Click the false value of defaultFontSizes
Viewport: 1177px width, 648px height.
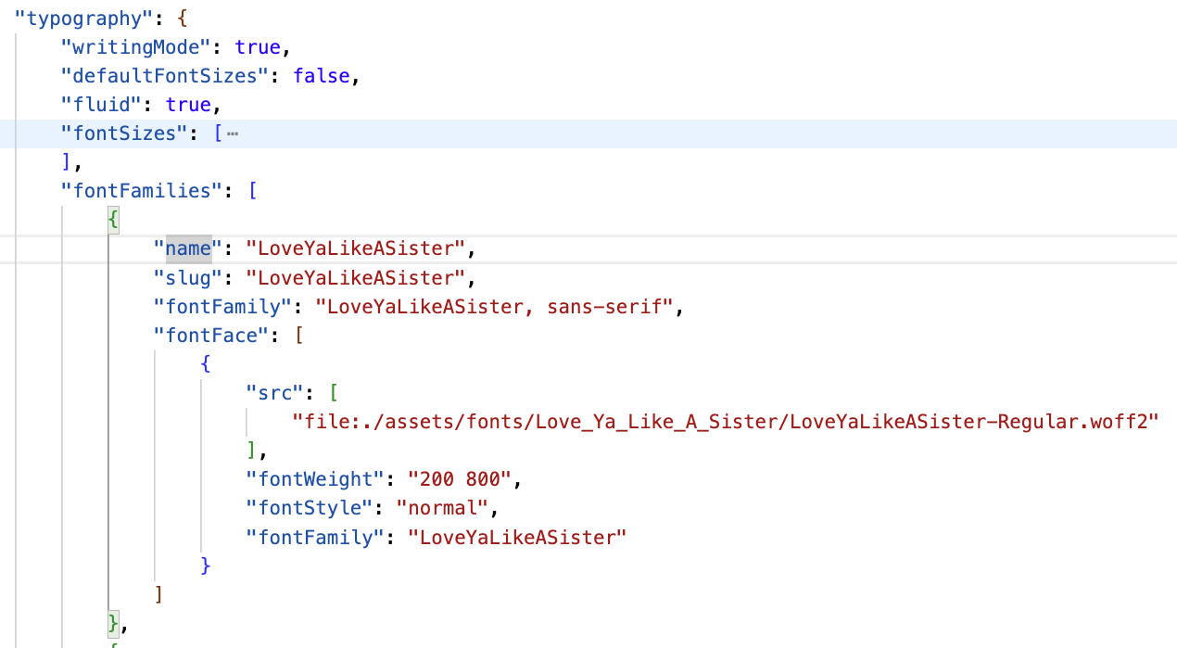[x=321, y=76]
